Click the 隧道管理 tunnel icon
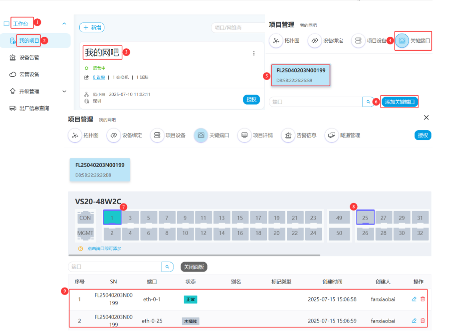The height and width of the screenshot is (331, 450). 332,136
